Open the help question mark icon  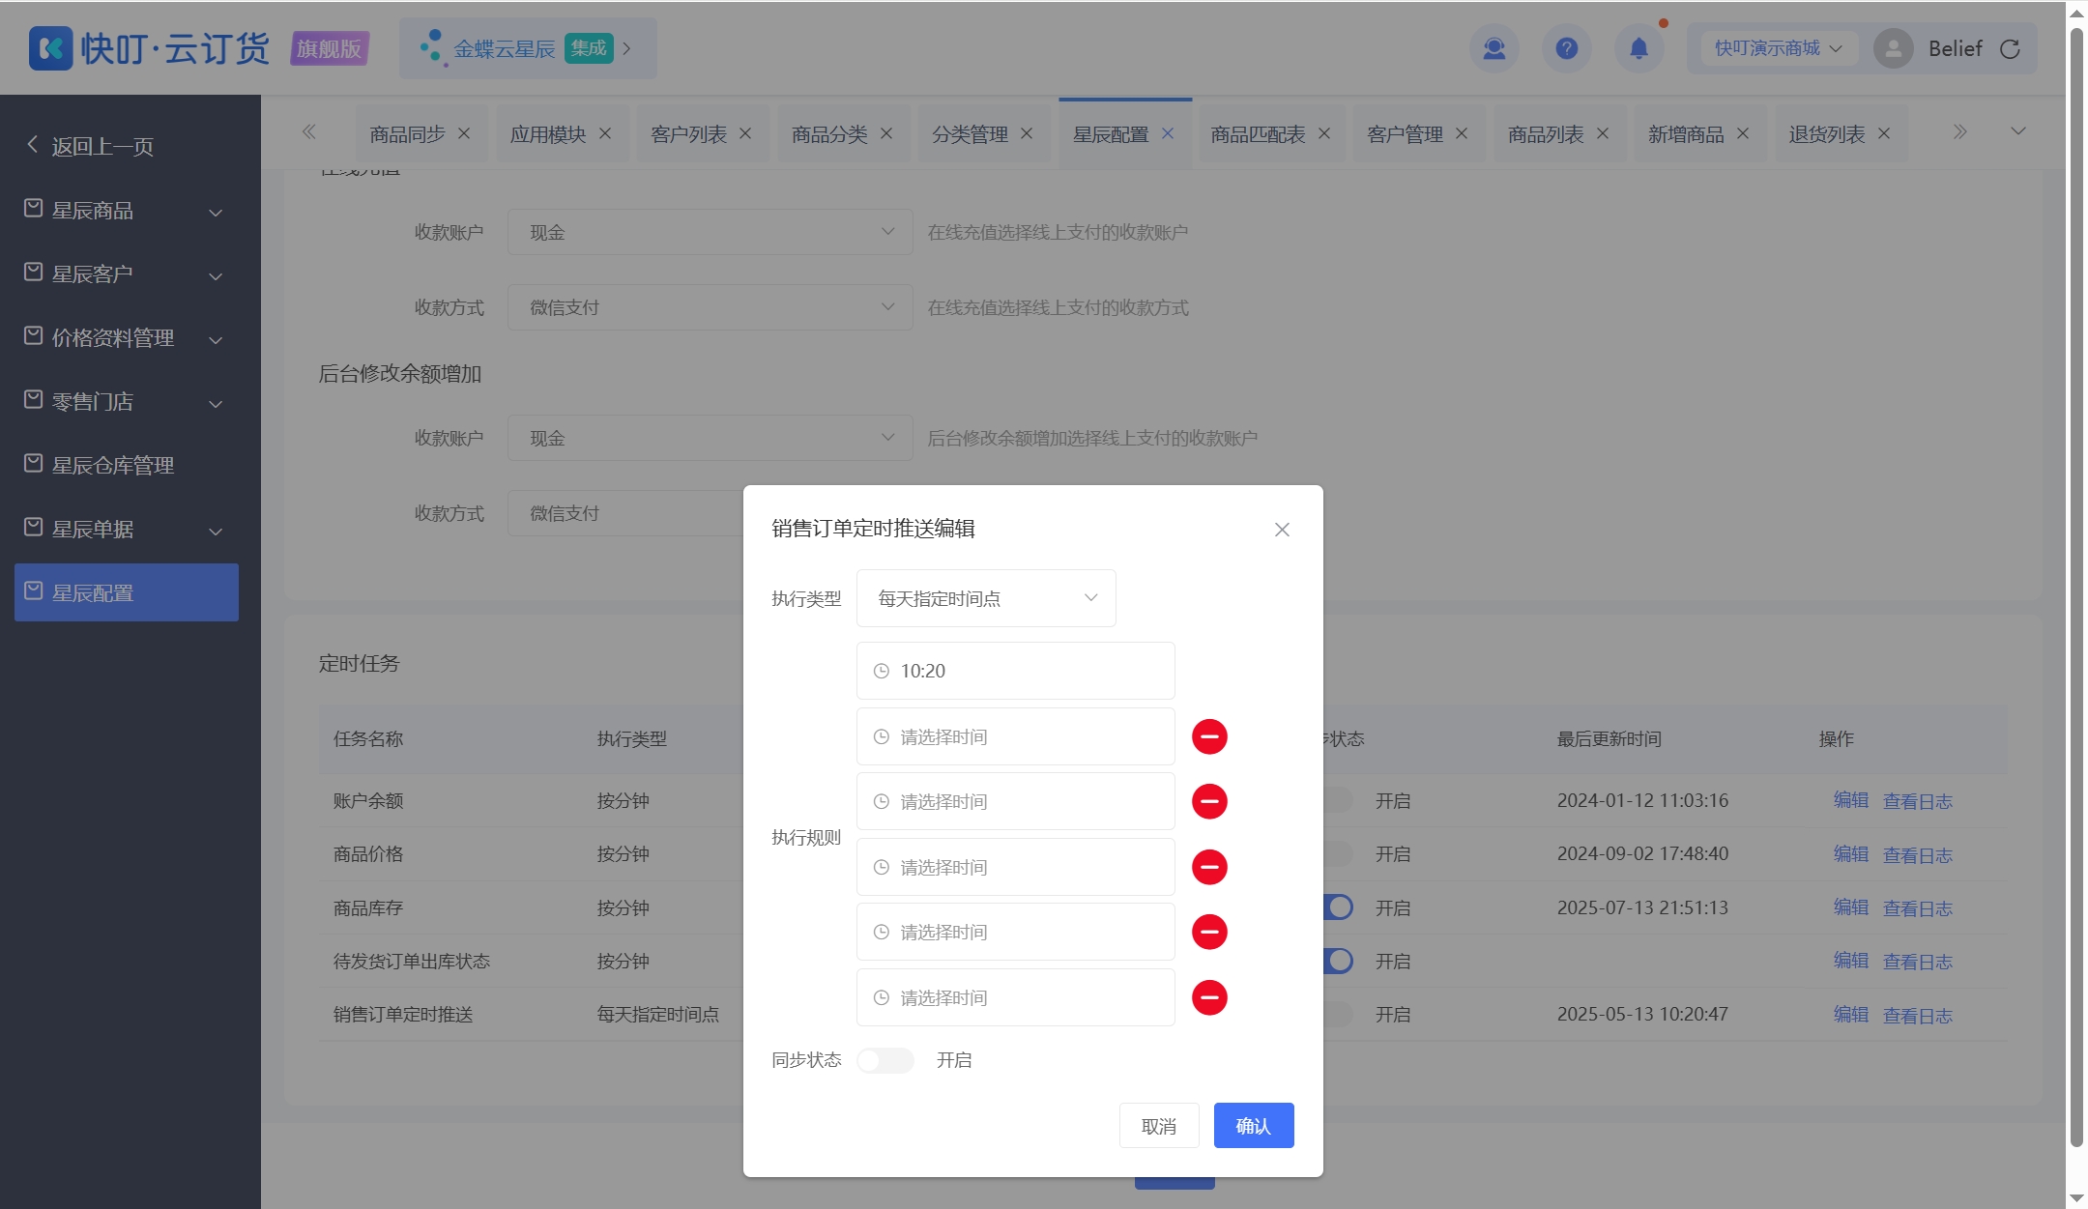coord(1567,48)
